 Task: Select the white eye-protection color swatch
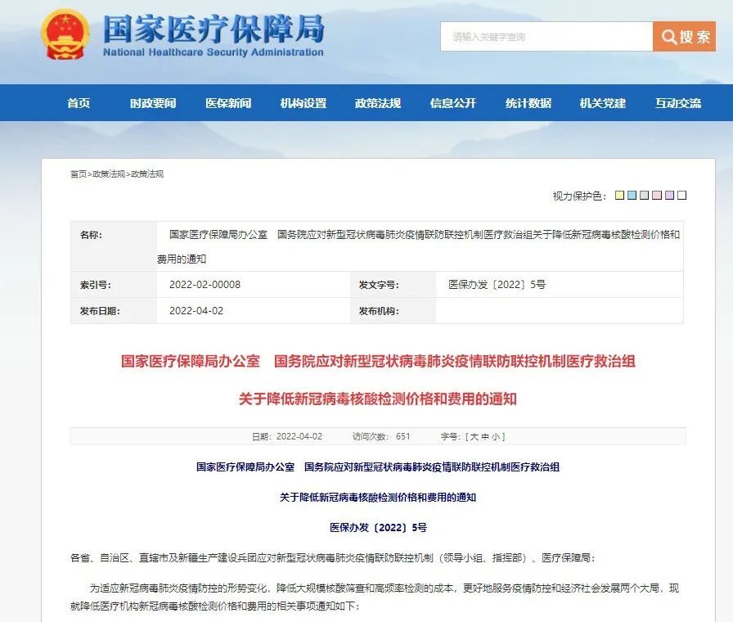pos(682,195)
